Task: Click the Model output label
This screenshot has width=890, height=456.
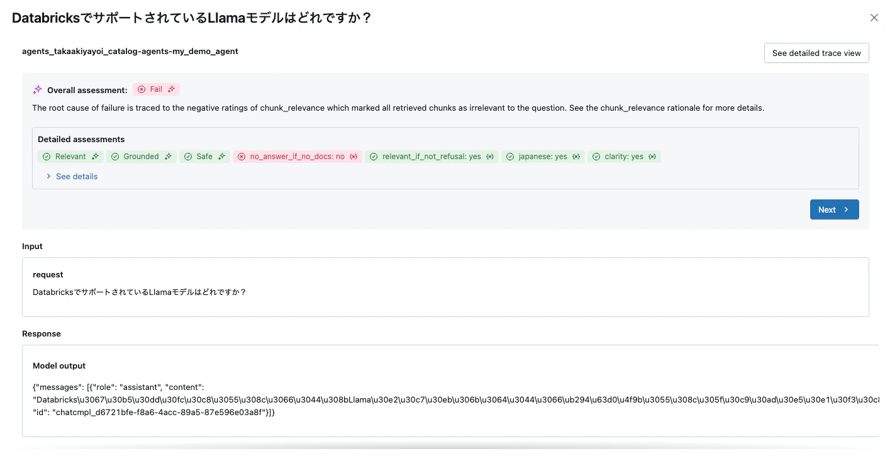Action: point(59,365)
